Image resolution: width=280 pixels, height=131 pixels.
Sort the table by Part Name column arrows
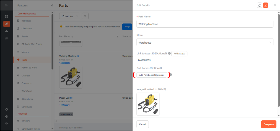(x=72, y=37)
